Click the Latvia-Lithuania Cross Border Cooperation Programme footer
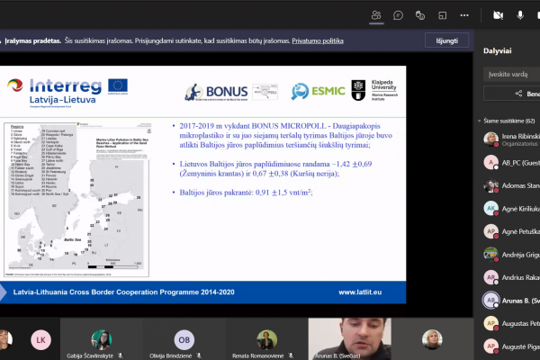 123,292
